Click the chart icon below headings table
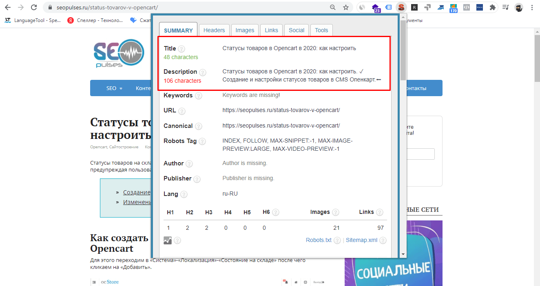 point(168,240)
